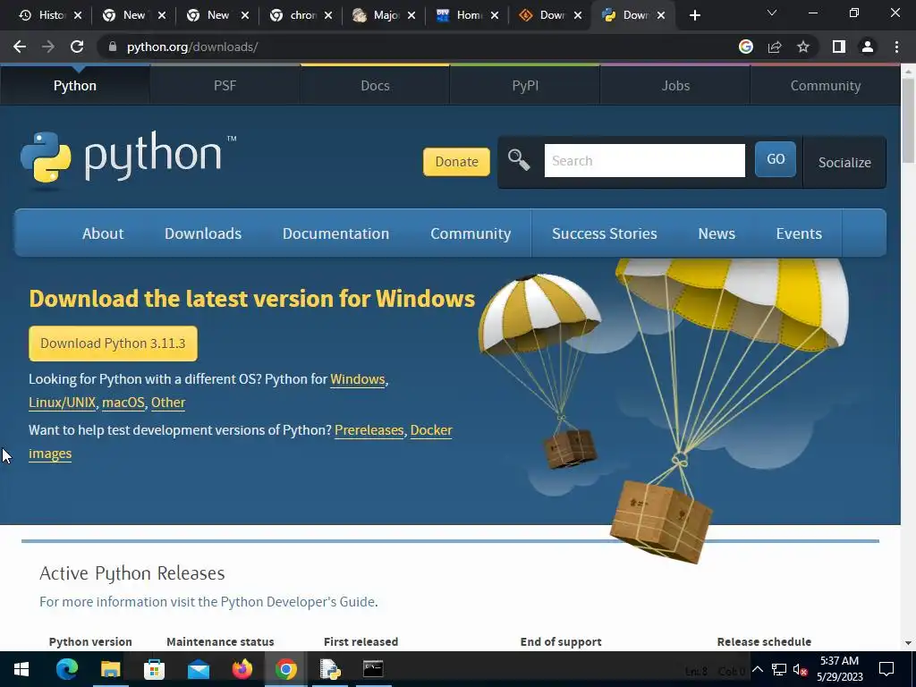916x687 pixels.
Task: Open the Chrome three-dot menu
Action: click(x=896, y=47)
